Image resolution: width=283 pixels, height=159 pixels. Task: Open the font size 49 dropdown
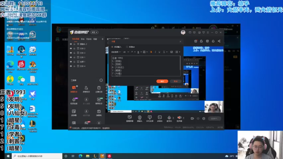(126, 52)
